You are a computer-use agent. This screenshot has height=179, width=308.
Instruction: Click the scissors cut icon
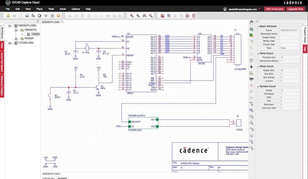pyautogui.click(x=70, y=16)
